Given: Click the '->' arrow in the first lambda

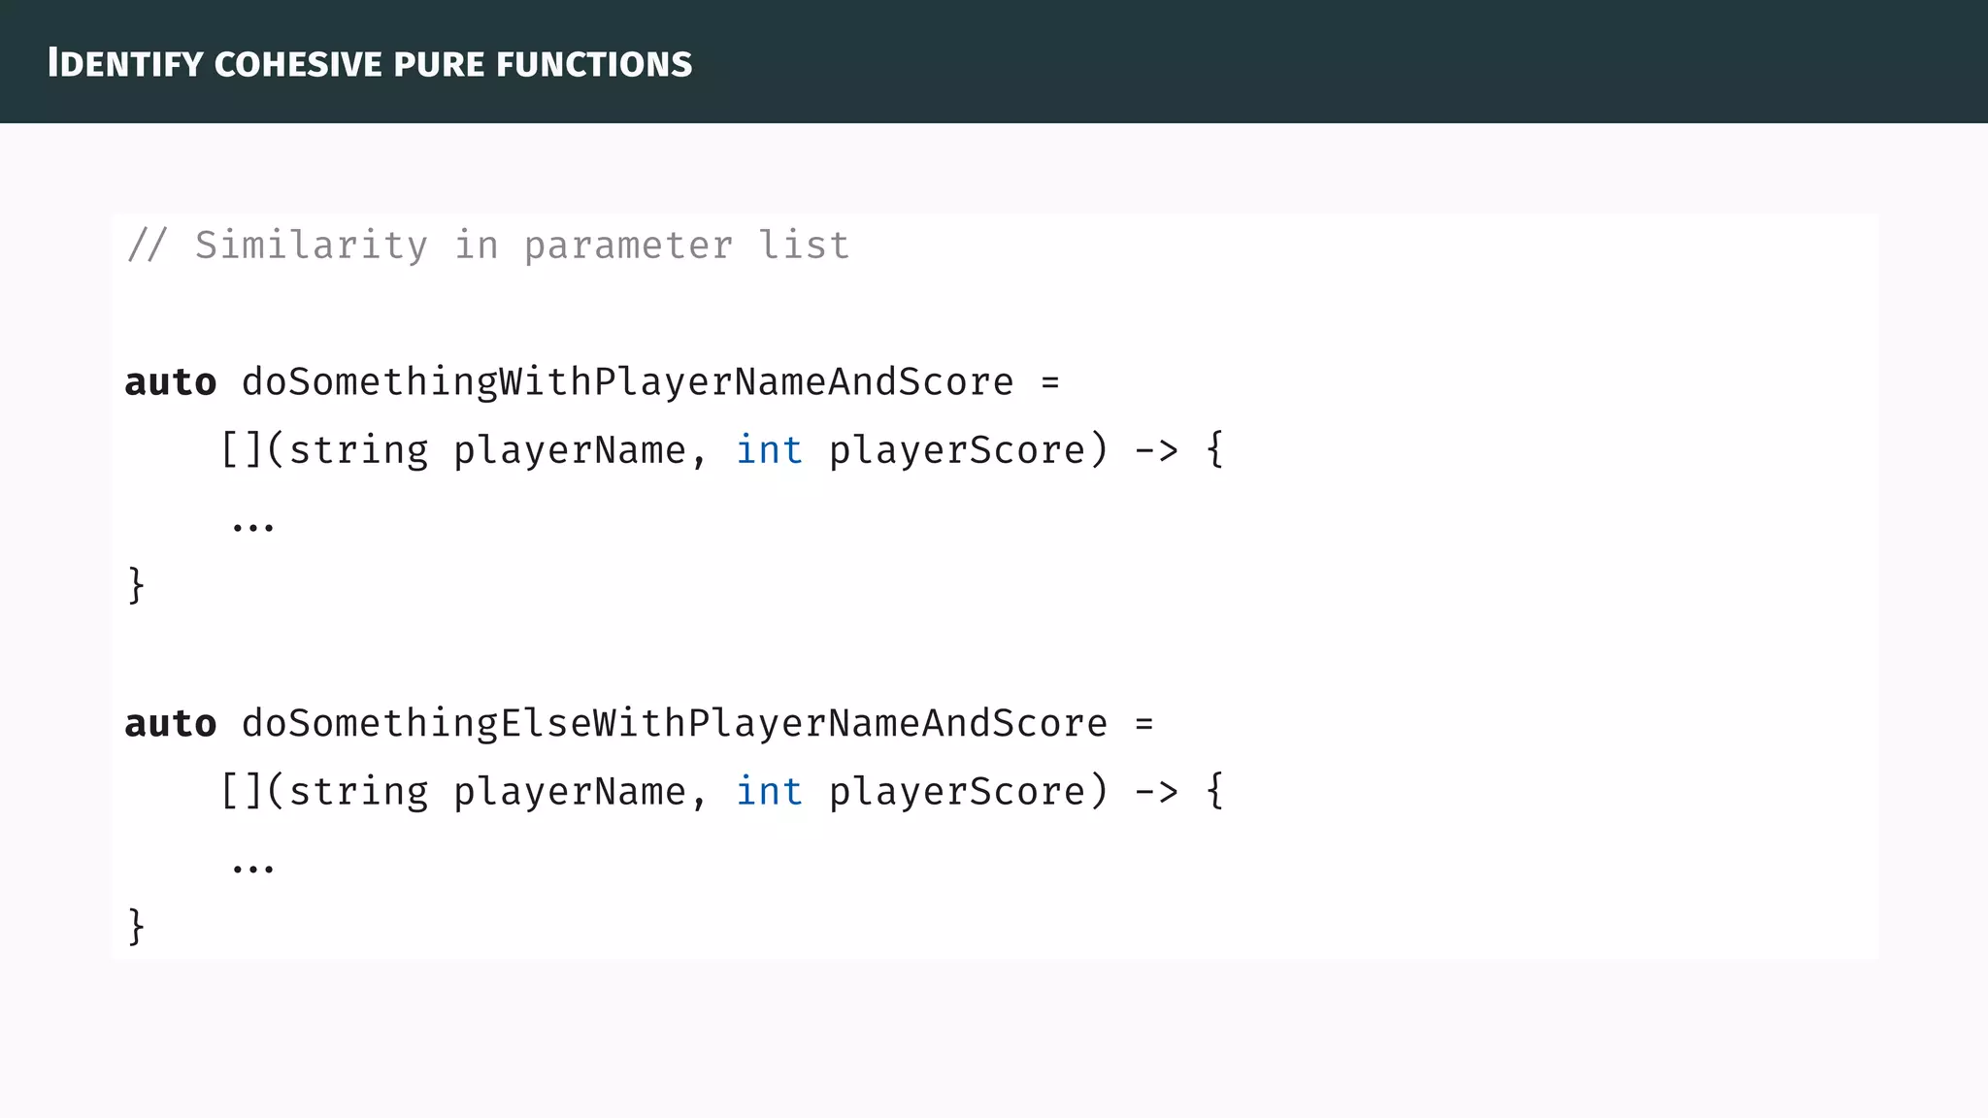Looking at the screenshot, I should (x=1155, y=450).
